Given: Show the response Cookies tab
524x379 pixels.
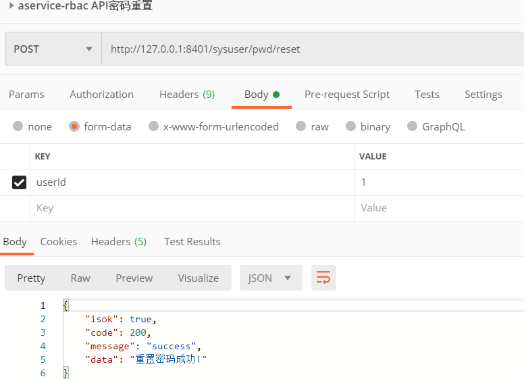Looking at the screenshot, I should click(59, 242).
